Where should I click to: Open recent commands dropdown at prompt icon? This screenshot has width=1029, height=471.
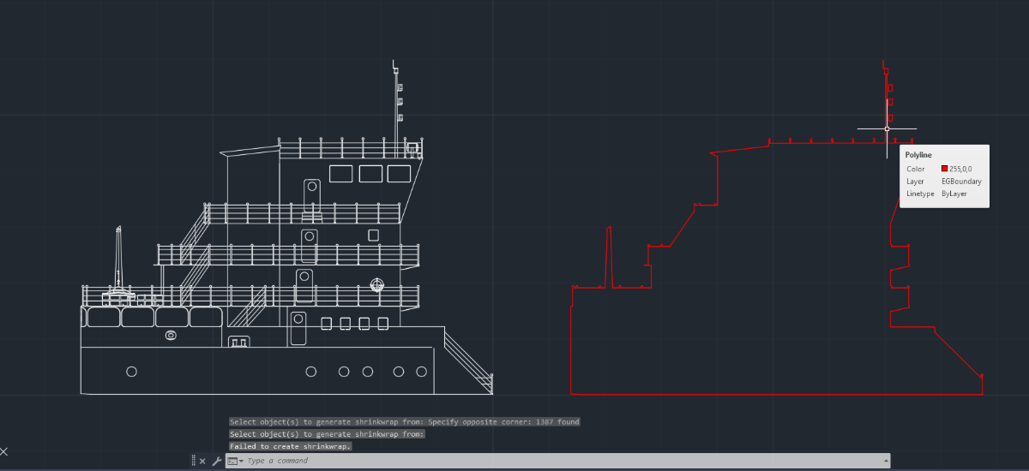[x=235, y=461]
